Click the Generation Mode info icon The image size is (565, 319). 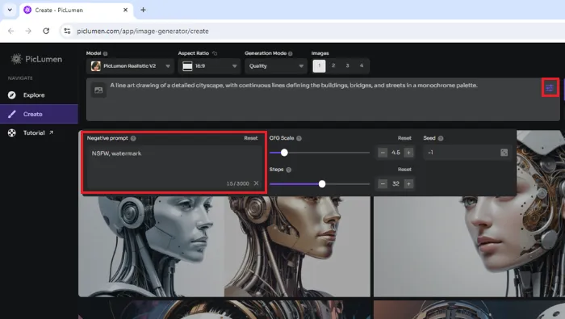coord(291,53)
